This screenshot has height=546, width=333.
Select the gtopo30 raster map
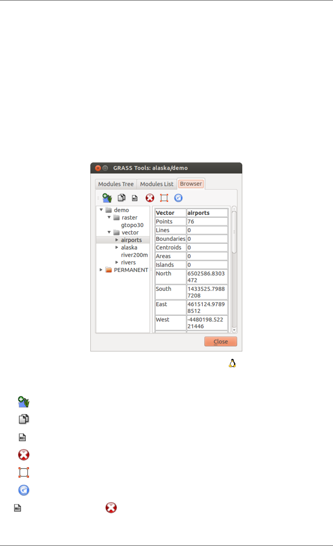[x=132, y=225]
